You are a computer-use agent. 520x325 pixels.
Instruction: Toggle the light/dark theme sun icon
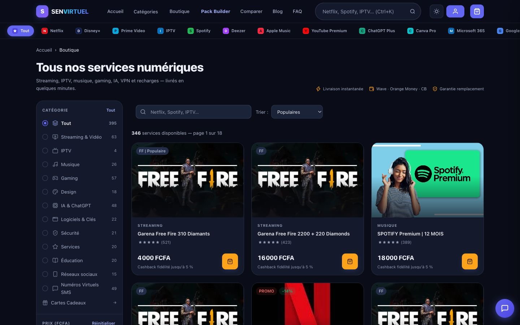pos(437,12)
